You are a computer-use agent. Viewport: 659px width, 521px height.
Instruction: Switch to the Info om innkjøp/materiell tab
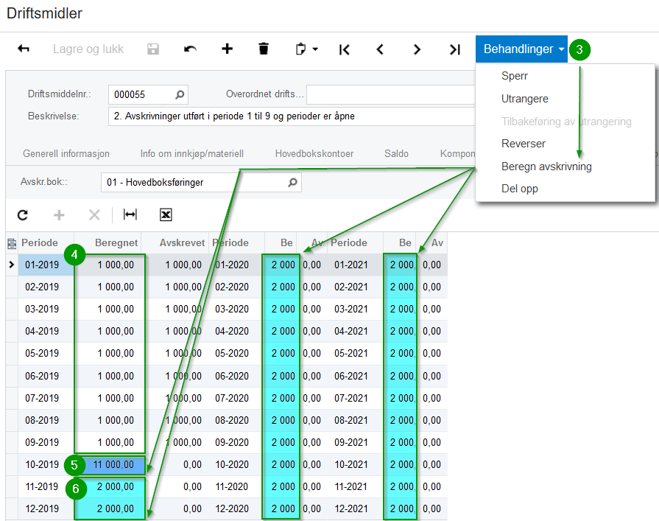tap(192, 153)
